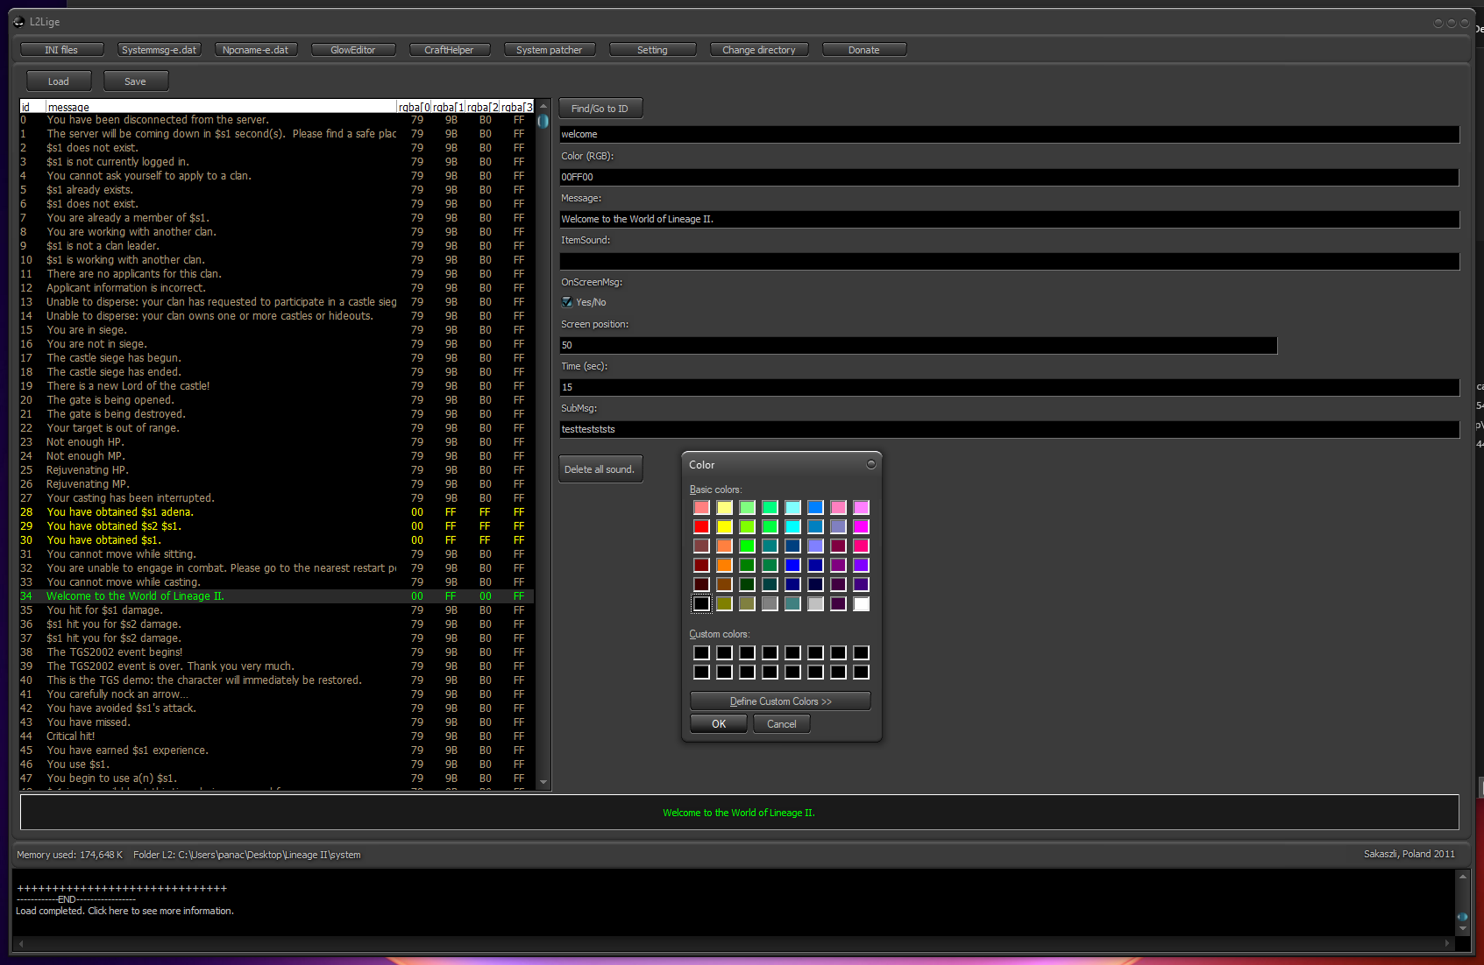
Task: Expand Define Custom Colors section
Action: [780, 701]
